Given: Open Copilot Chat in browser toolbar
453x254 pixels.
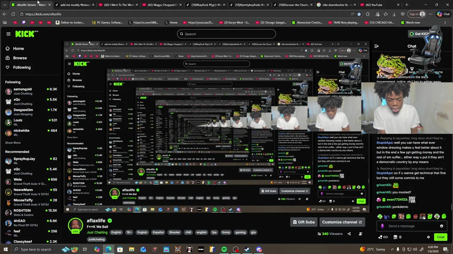Looking at the screenshot, I should coord(443,14).
